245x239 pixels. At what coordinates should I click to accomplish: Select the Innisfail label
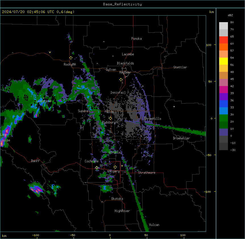[x=118, y=93]
